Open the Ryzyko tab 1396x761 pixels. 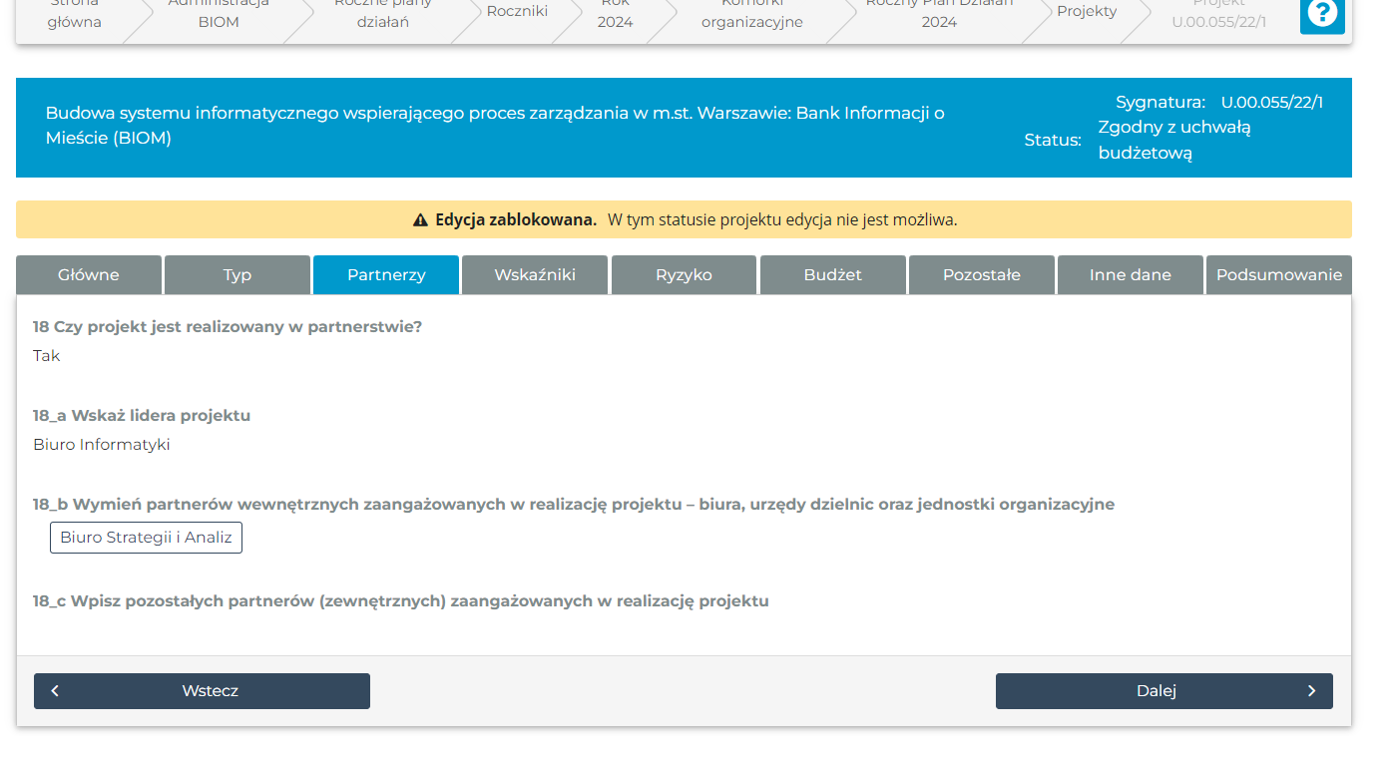click(684, 275)
